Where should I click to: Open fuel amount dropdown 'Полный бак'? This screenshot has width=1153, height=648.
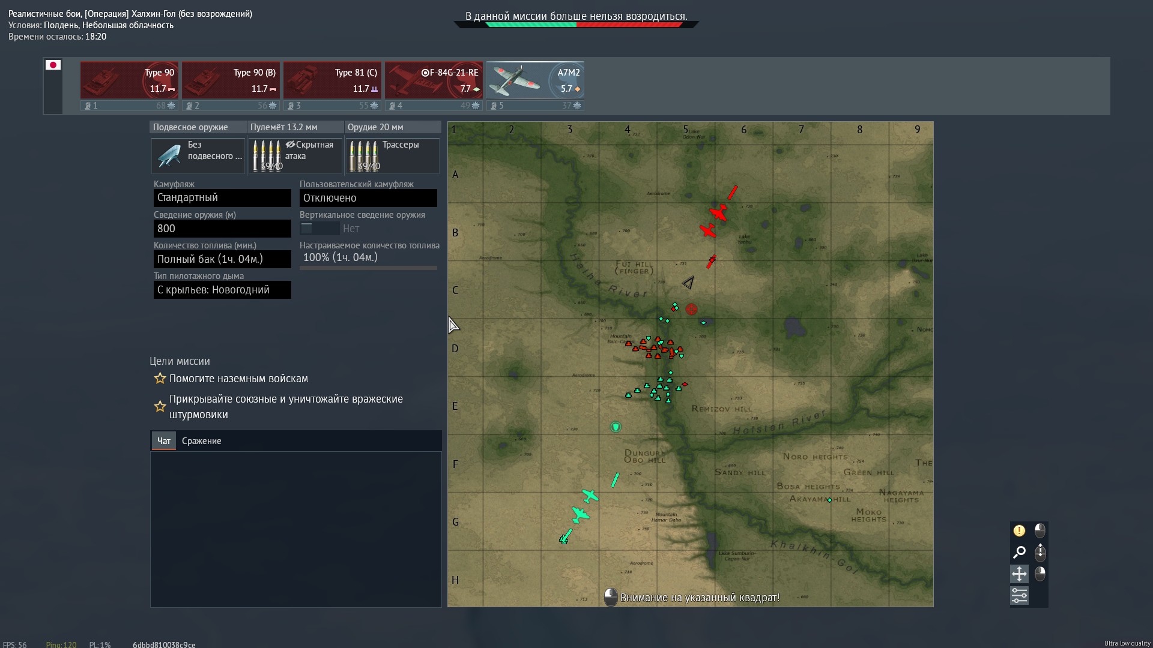[x=222, y=259]
